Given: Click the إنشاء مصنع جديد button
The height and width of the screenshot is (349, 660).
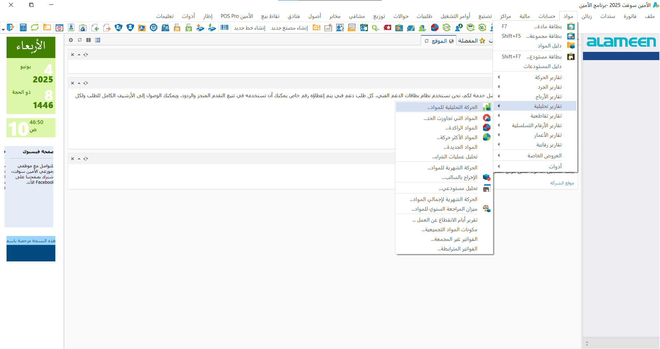Looking at the screenshot, I should pyautogui.click(x=289, y=28).
